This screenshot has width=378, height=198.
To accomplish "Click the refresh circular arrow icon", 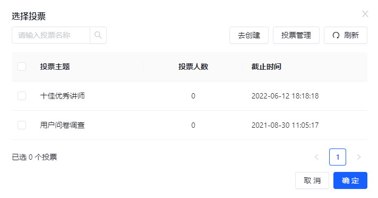I will 336,35.
